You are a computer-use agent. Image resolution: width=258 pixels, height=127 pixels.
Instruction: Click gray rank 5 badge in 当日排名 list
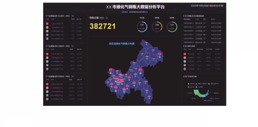coord(47,39)
